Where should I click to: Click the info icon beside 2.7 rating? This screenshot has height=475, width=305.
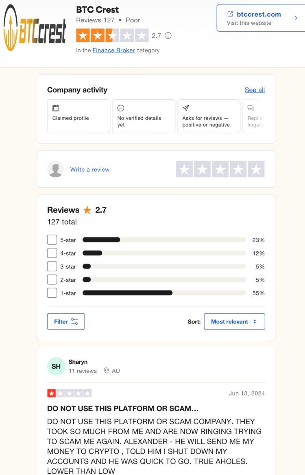tap(168, 36)
